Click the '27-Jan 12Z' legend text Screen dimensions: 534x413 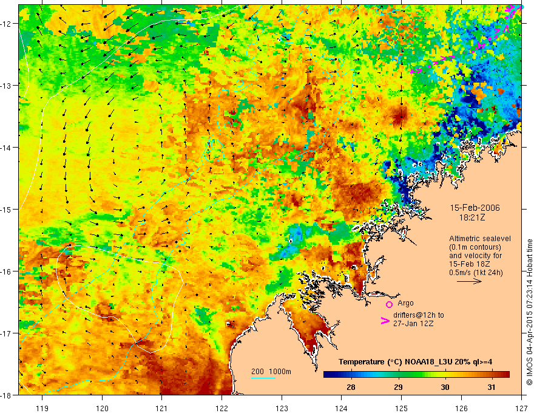(413, 324)
